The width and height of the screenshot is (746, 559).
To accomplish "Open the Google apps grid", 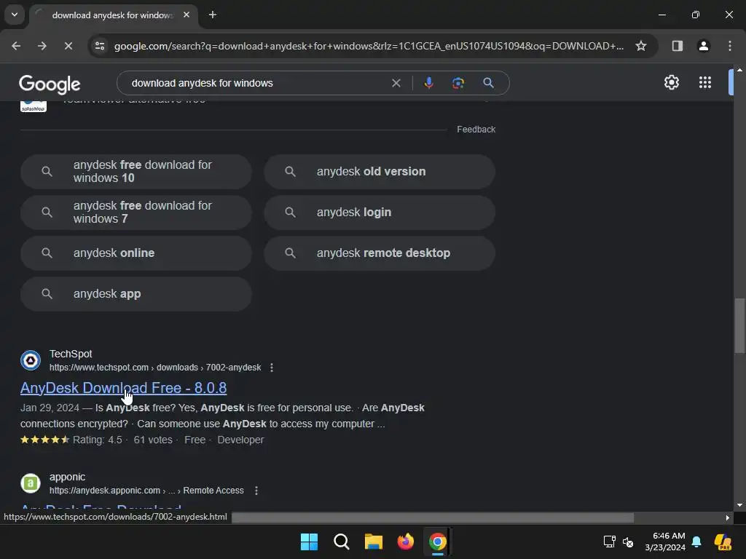I will tap(705, 83).
